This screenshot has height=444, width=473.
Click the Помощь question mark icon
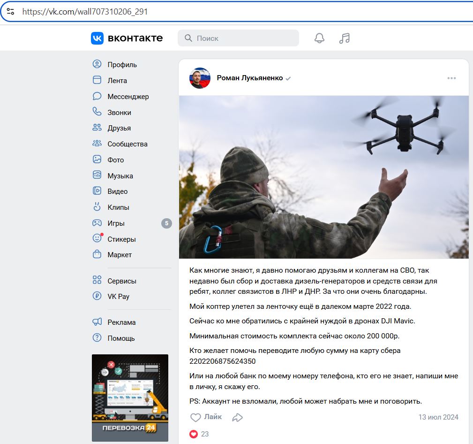click(x=97, y=337)
